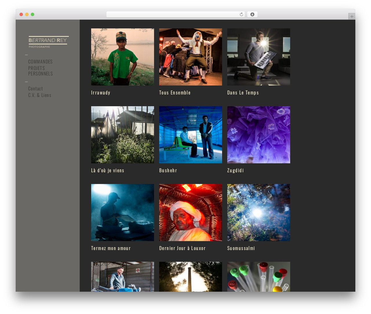371x314 pixels.
Task: Open the C.V. & Liens page
Action: [40, 95]
